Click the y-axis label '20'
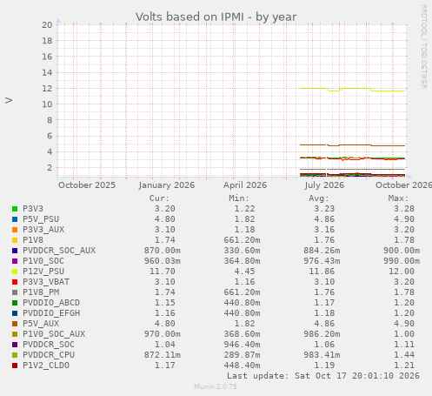Viewport: 432px width, 396px height. coord(47,25)
